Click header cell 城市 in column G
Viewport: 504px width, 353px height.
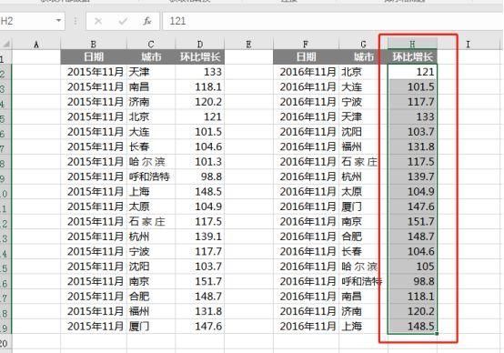[x=363, y=57]
